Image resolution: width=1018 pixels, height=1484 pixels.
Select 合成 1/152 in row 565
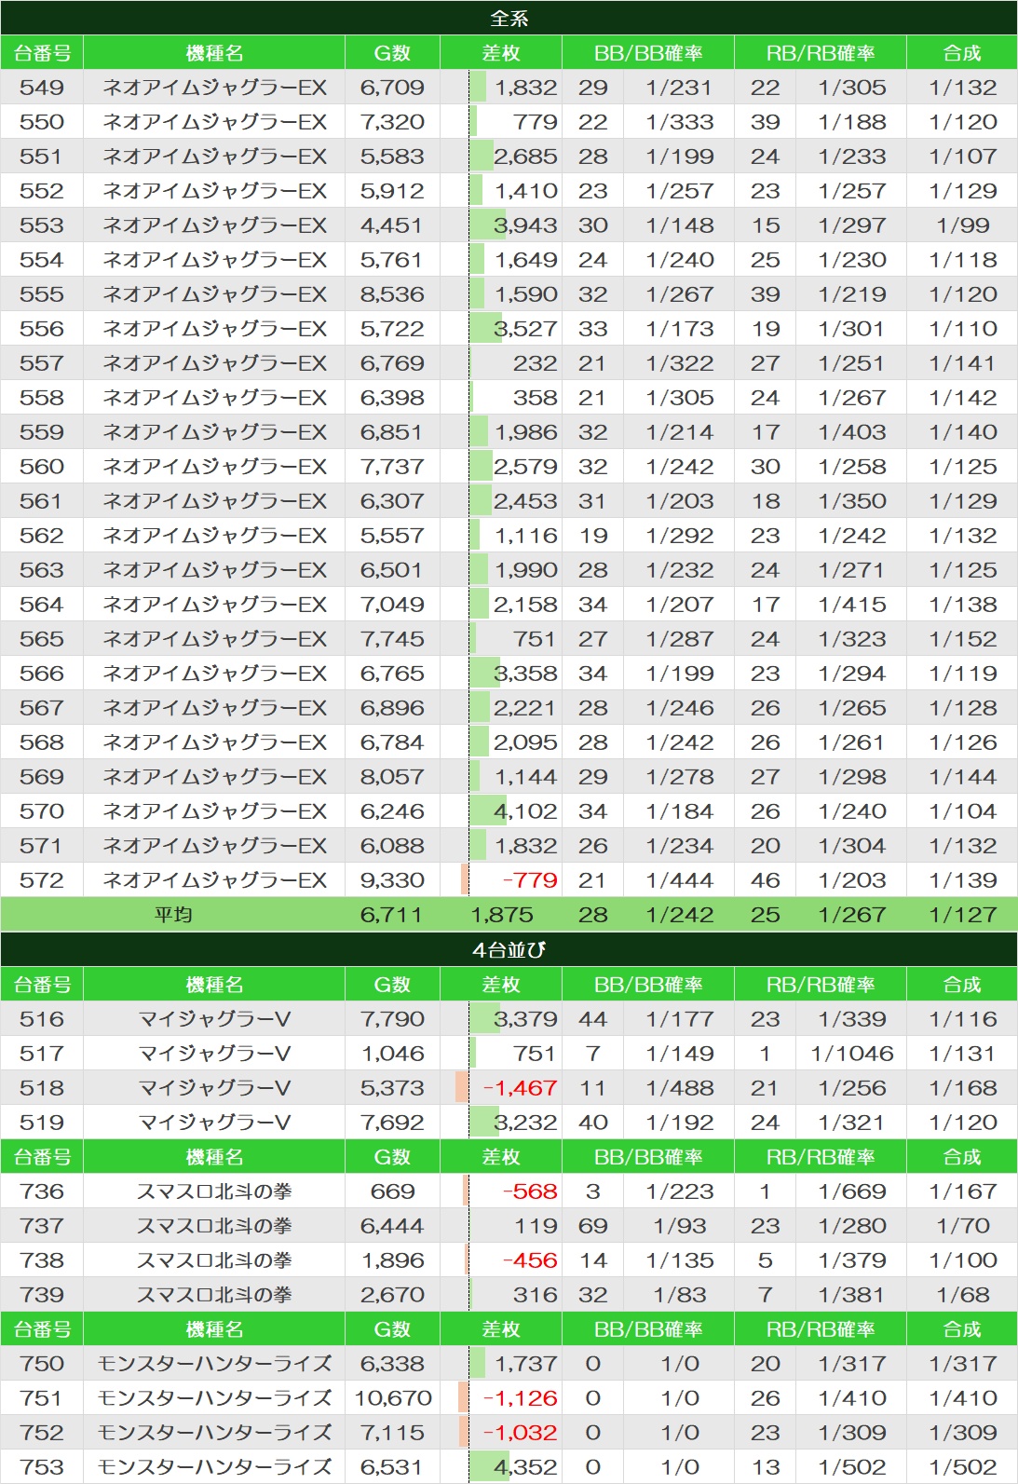coord(963,639)
